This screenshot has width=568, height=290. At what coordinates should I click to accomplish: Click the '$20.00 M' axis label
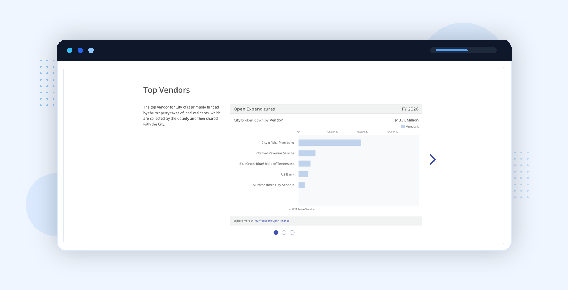click(333, 132)
